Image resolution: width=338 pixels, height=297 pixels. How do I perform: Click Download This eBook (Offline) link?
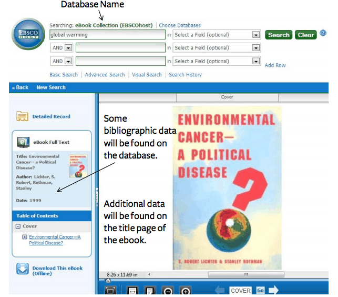tap(57, 271)
